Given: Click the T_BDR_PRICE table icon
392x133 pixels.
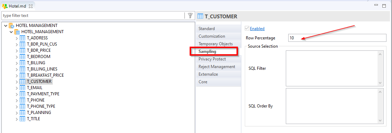Looking at the screenshot, I should 22,50.
